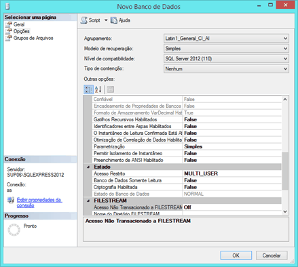This screenshot has width=298, height=267.
Task: Maximize the Novo Banco de Dados window
Action: click(270, 5)
